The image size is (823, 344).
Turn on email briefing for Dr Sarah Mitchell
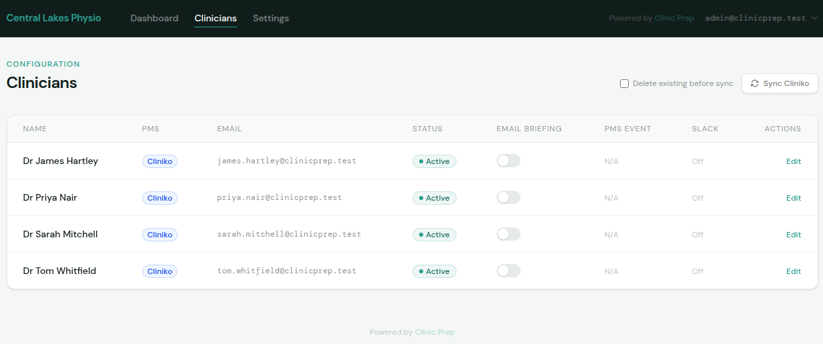pos(508,234)
